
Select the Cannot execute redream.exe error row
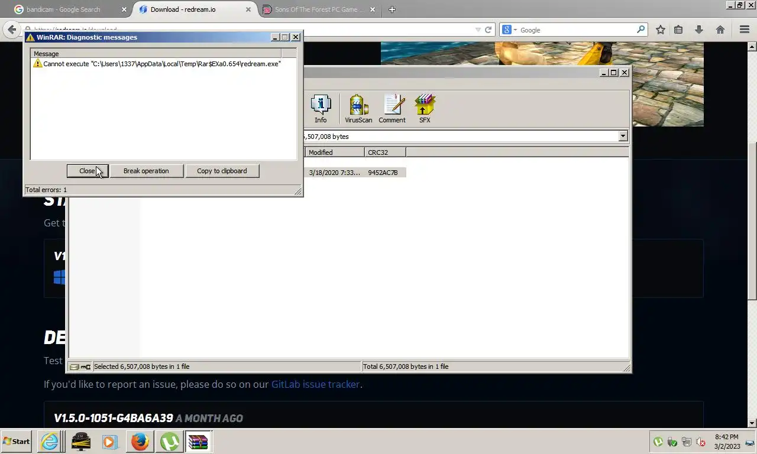click(157, 64)
